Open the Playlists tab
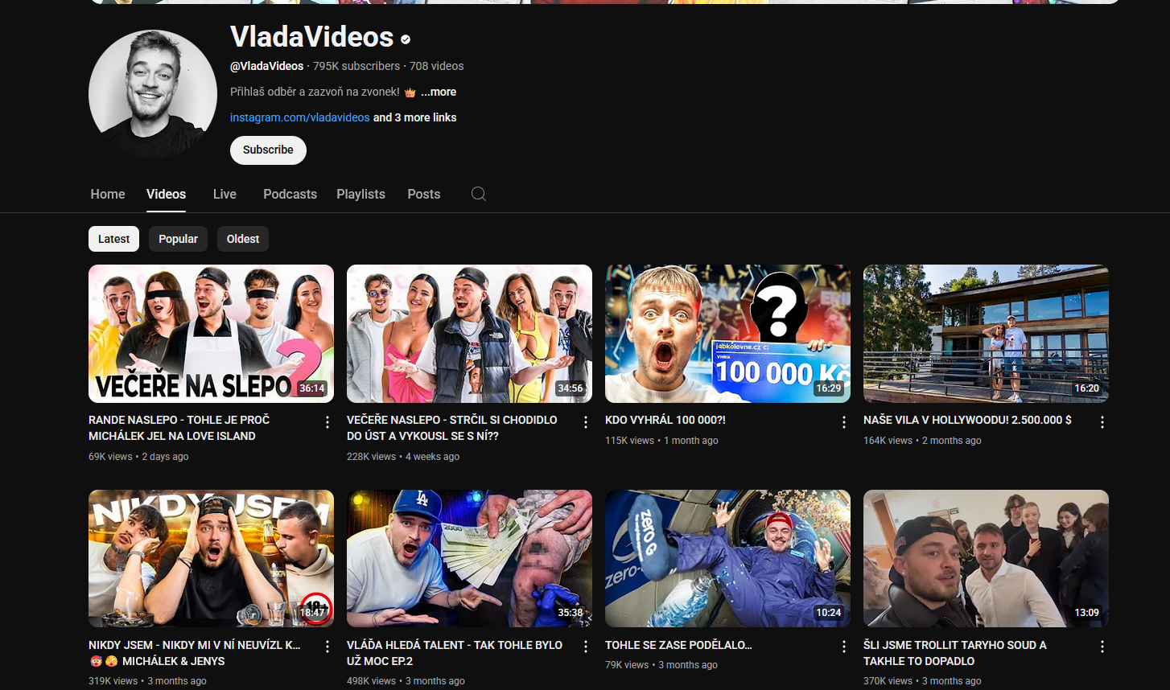This screenshot has width=1170, height=690. coord(360,194)
